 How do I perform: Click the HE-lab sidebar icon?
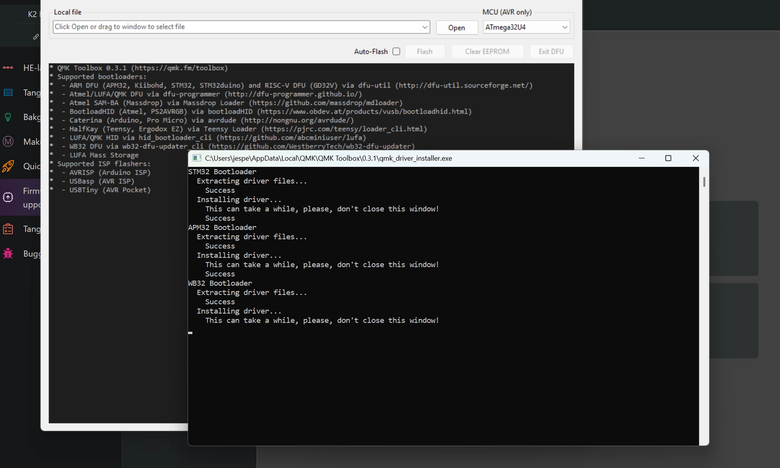(8, 68)
